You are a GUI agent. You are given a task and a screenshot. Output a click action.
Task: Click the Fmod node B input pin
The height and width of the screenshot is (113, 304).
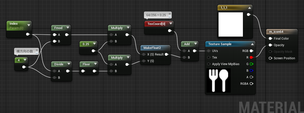[55, 41]
